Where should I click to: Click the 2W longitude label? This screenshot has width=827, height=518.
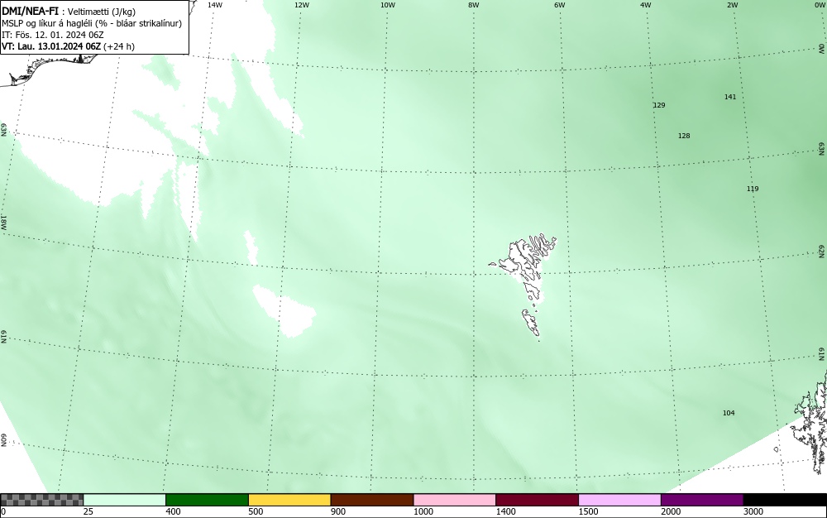pos(732,5)
